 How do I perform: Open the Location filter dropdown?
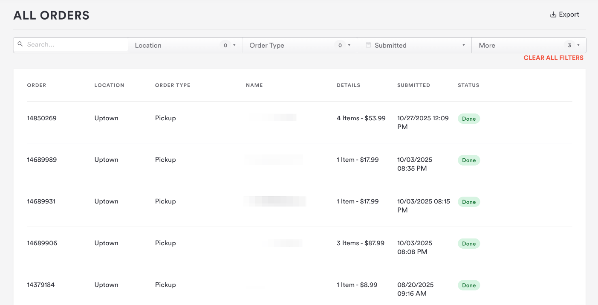[x=185, y=45]
